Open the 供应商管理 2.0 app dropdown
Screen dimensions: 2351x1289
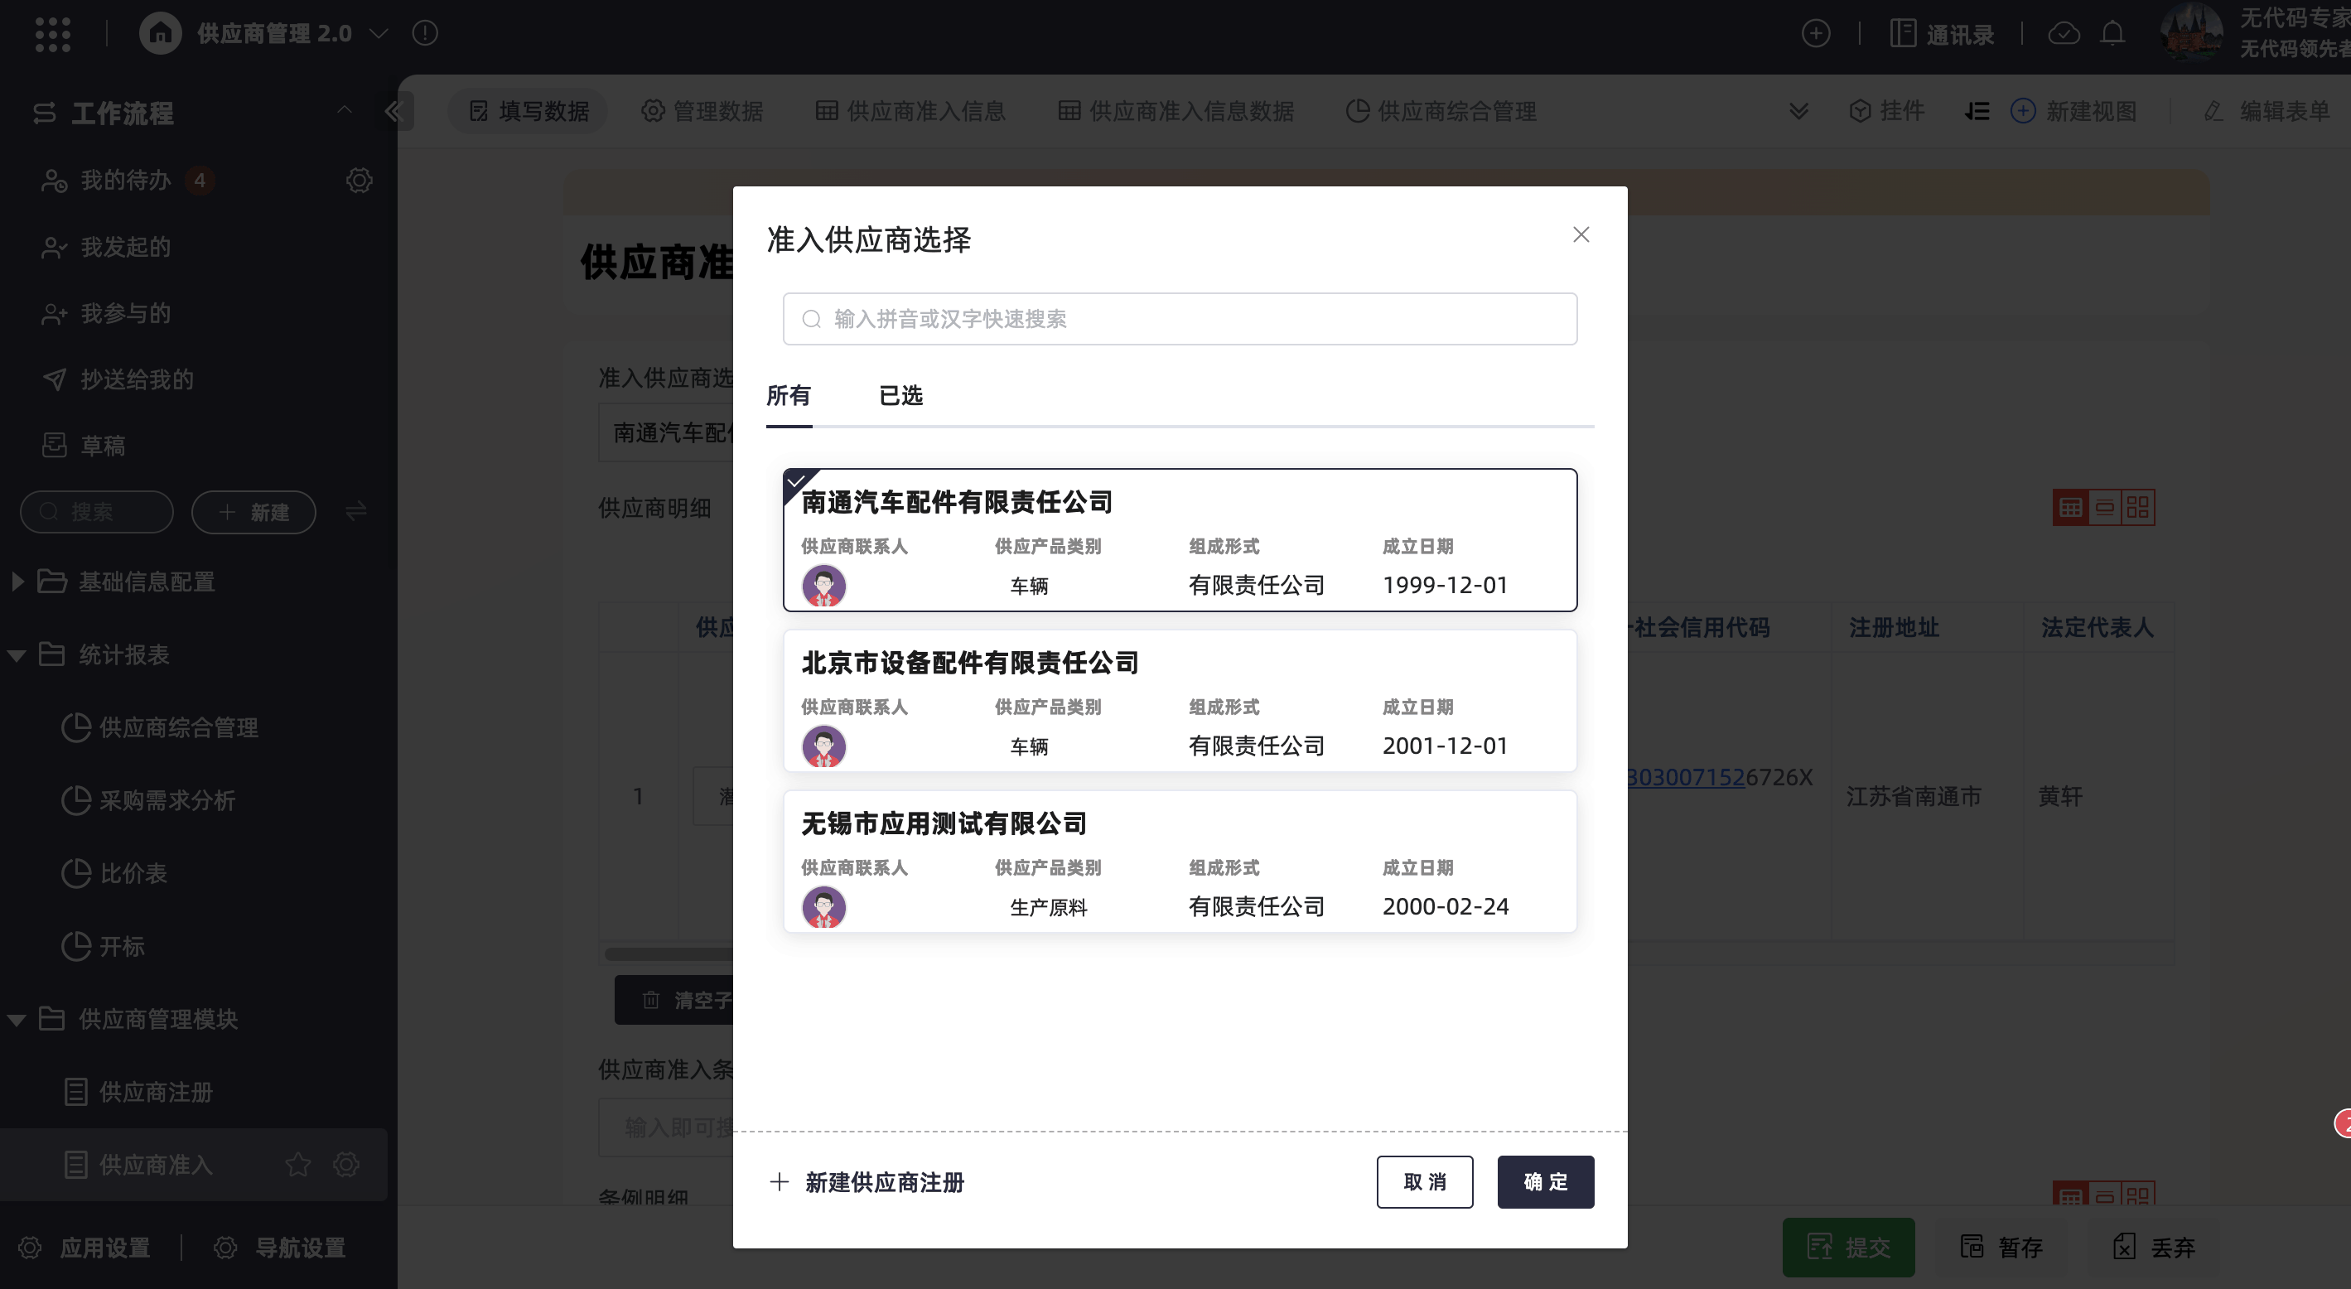(x=378, y=34)
